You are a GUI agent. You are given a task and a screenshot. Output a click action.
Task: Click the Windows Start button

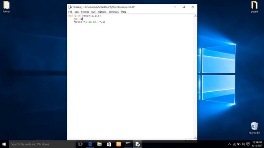tap(4, 144)
